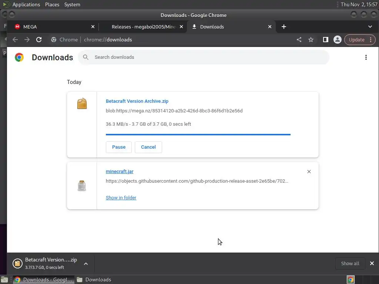Go back using the browser back arrow

point(15,40)
